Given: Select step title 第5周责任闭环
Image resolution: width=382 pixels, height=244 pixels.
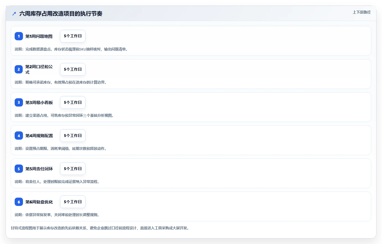Looking at the screenshot, I should tap(39, 169).
